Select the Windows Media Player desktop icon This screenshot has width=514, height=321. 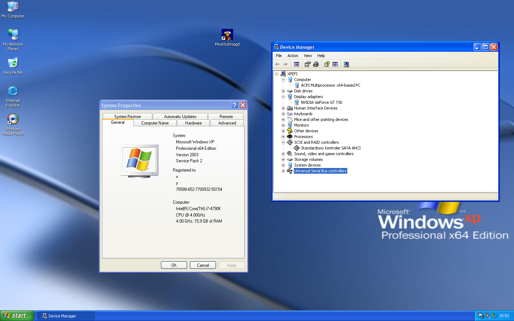coord(13,119)
